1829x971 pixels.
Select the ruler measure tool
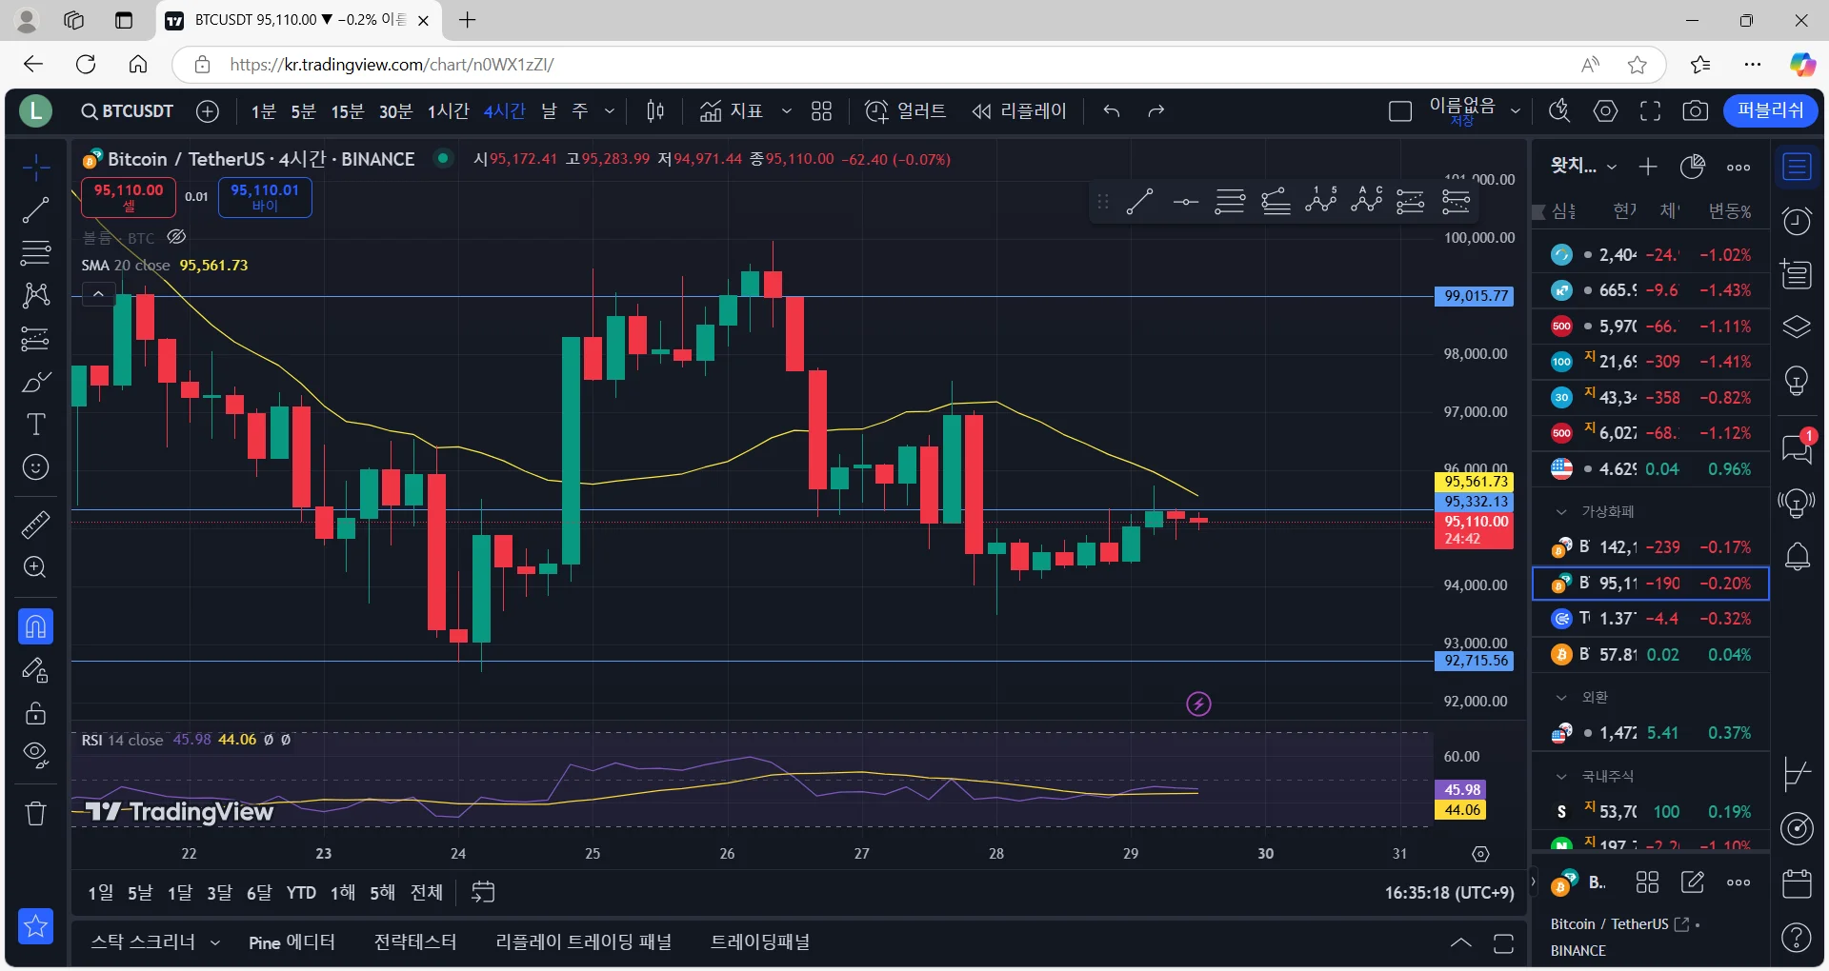pos(35,525)
